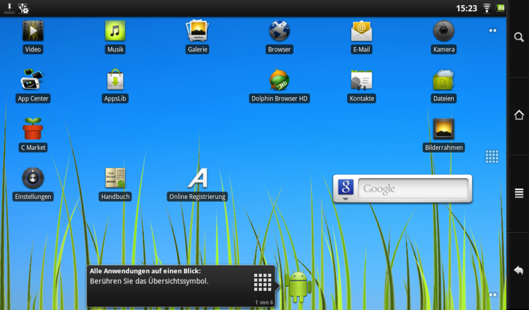Tap the grid symbol in the tip bubble

263,282
